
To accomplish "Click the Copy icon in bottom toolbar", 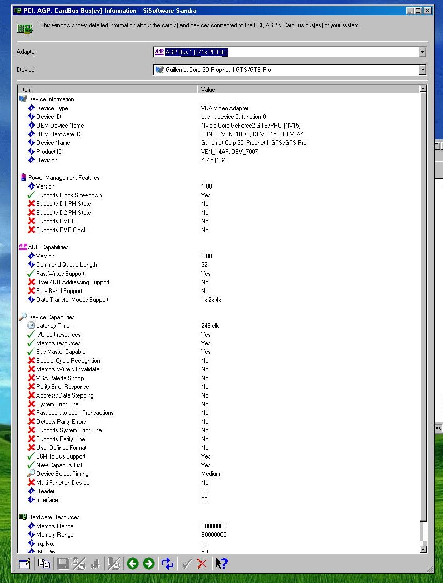I will pyautogui.click(x=44, y=564).
